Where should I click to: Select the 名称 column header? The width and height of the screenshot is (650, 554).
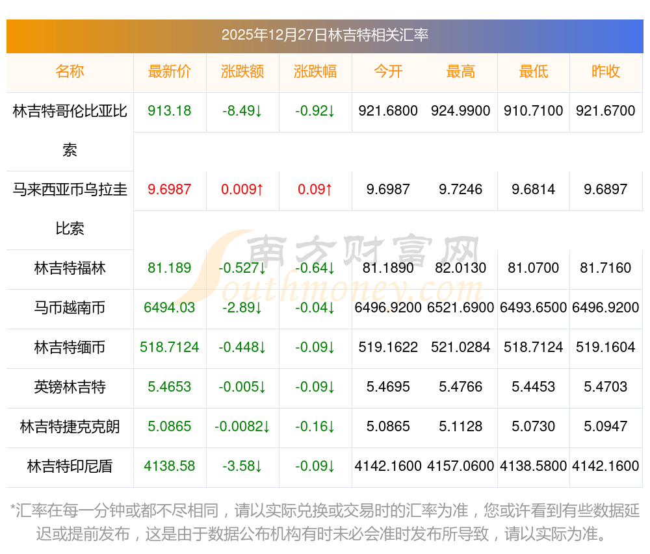pos(70,71)
